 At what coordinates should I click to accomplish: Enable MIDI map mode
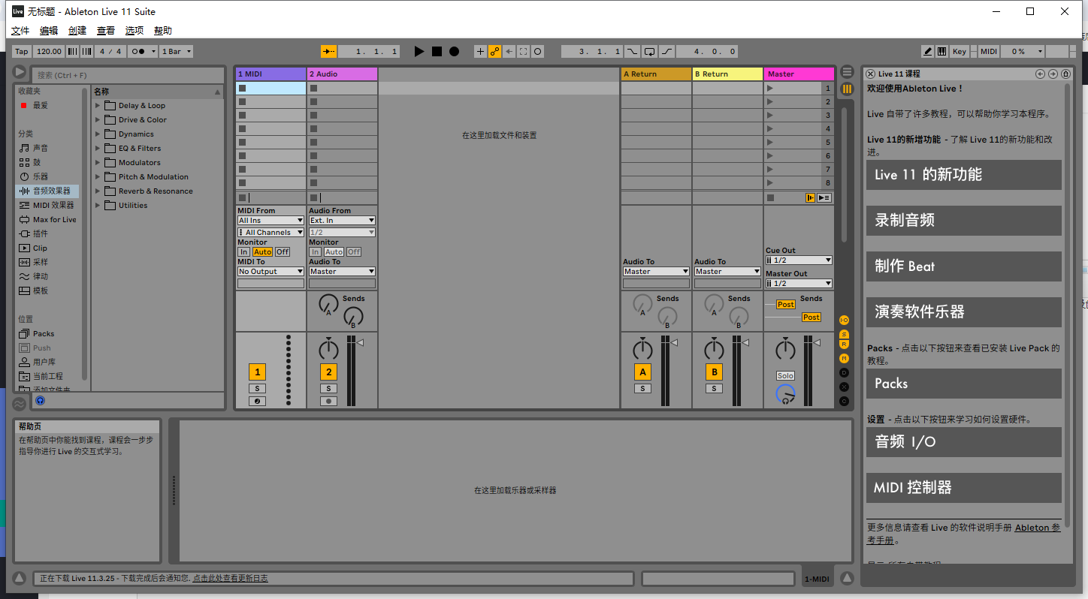click(x=989, y=51)
